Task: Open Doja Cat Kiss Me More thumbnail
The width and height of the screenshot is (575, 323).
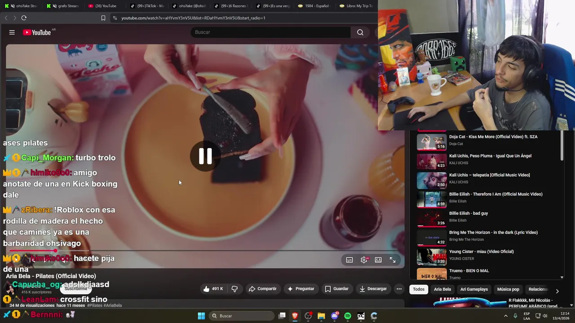Action: [x=432, y=142]
